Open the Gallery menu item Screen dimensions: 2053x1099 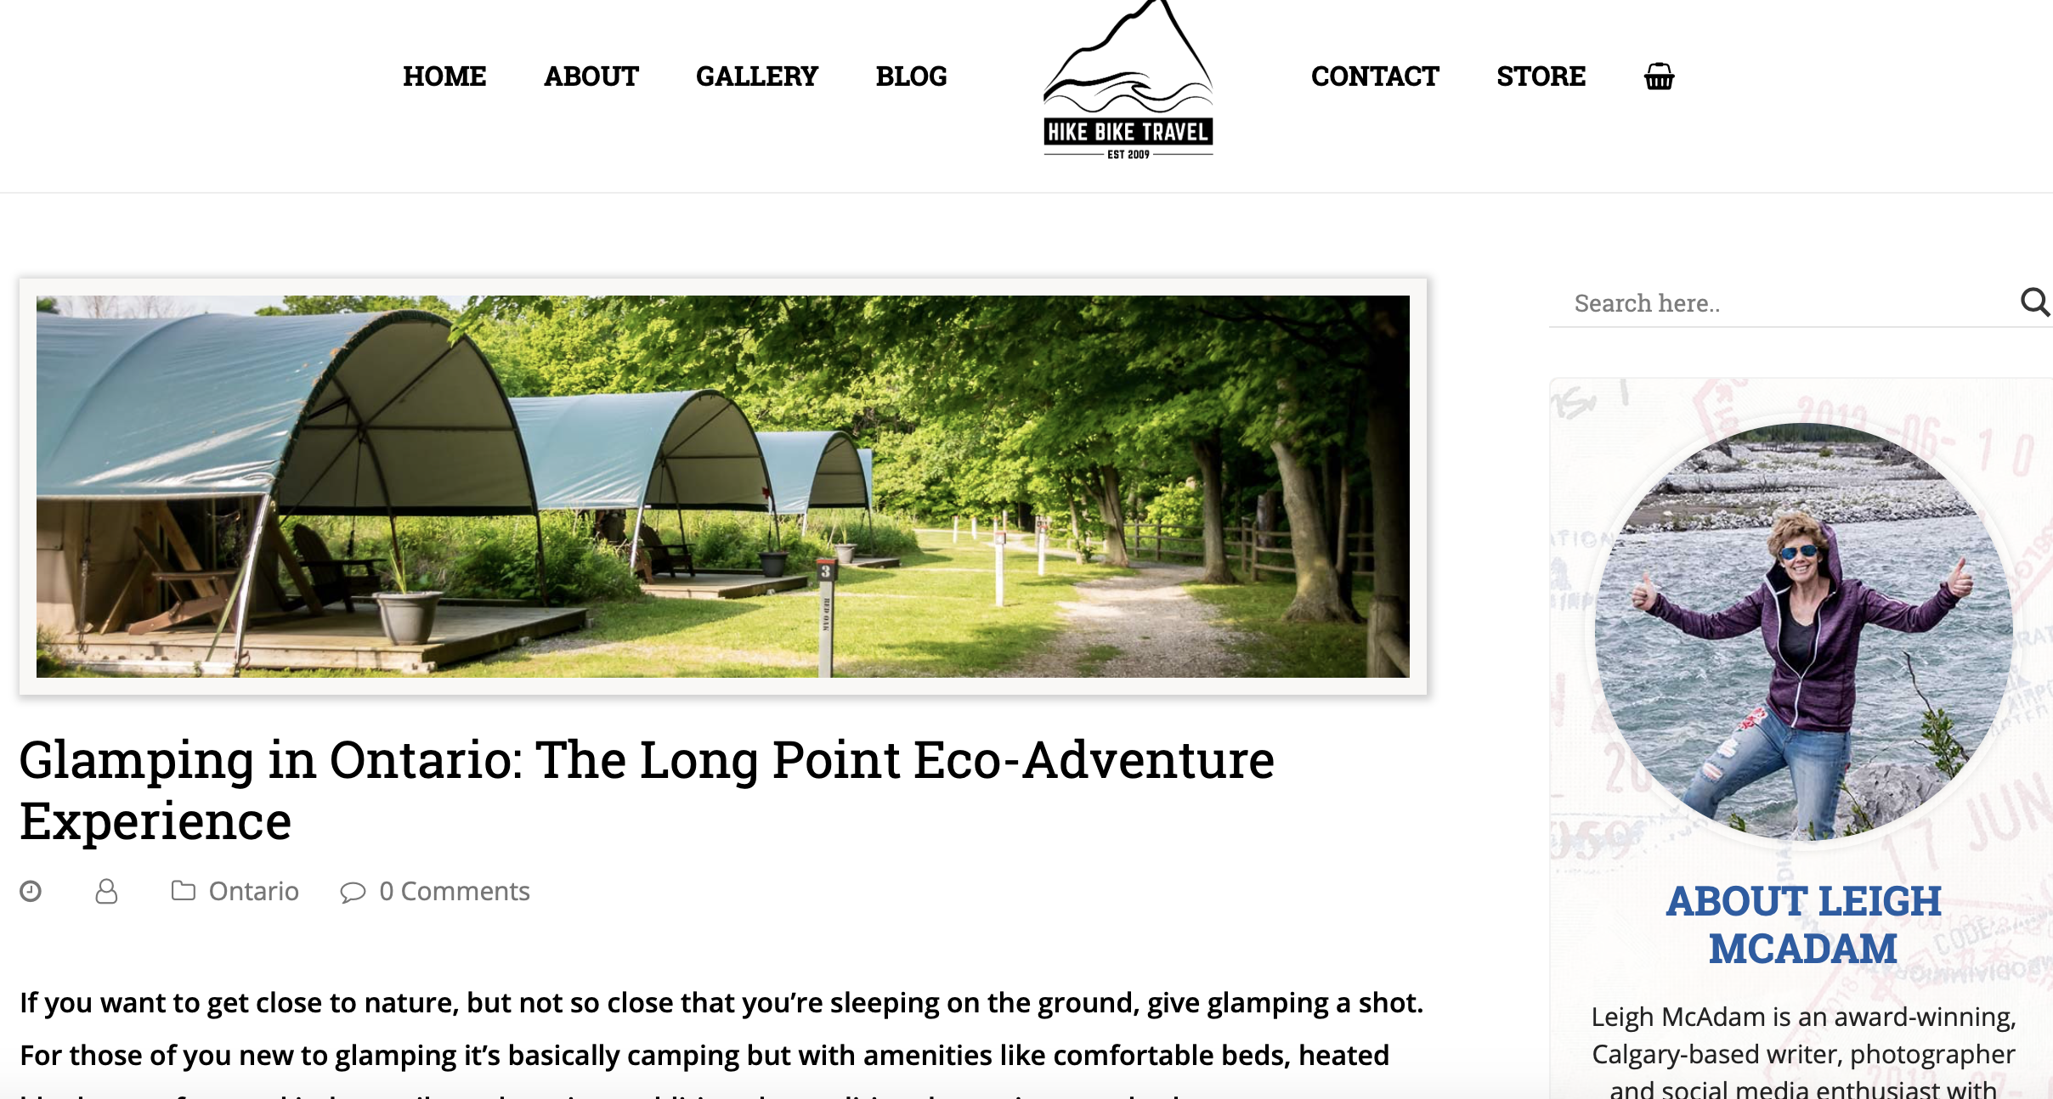756,76
